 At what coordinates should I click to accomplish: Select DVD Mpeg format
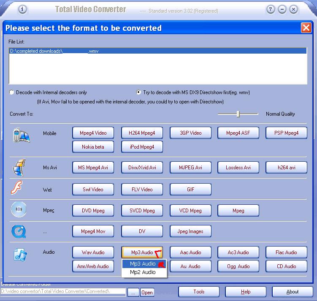click(93, 211)
